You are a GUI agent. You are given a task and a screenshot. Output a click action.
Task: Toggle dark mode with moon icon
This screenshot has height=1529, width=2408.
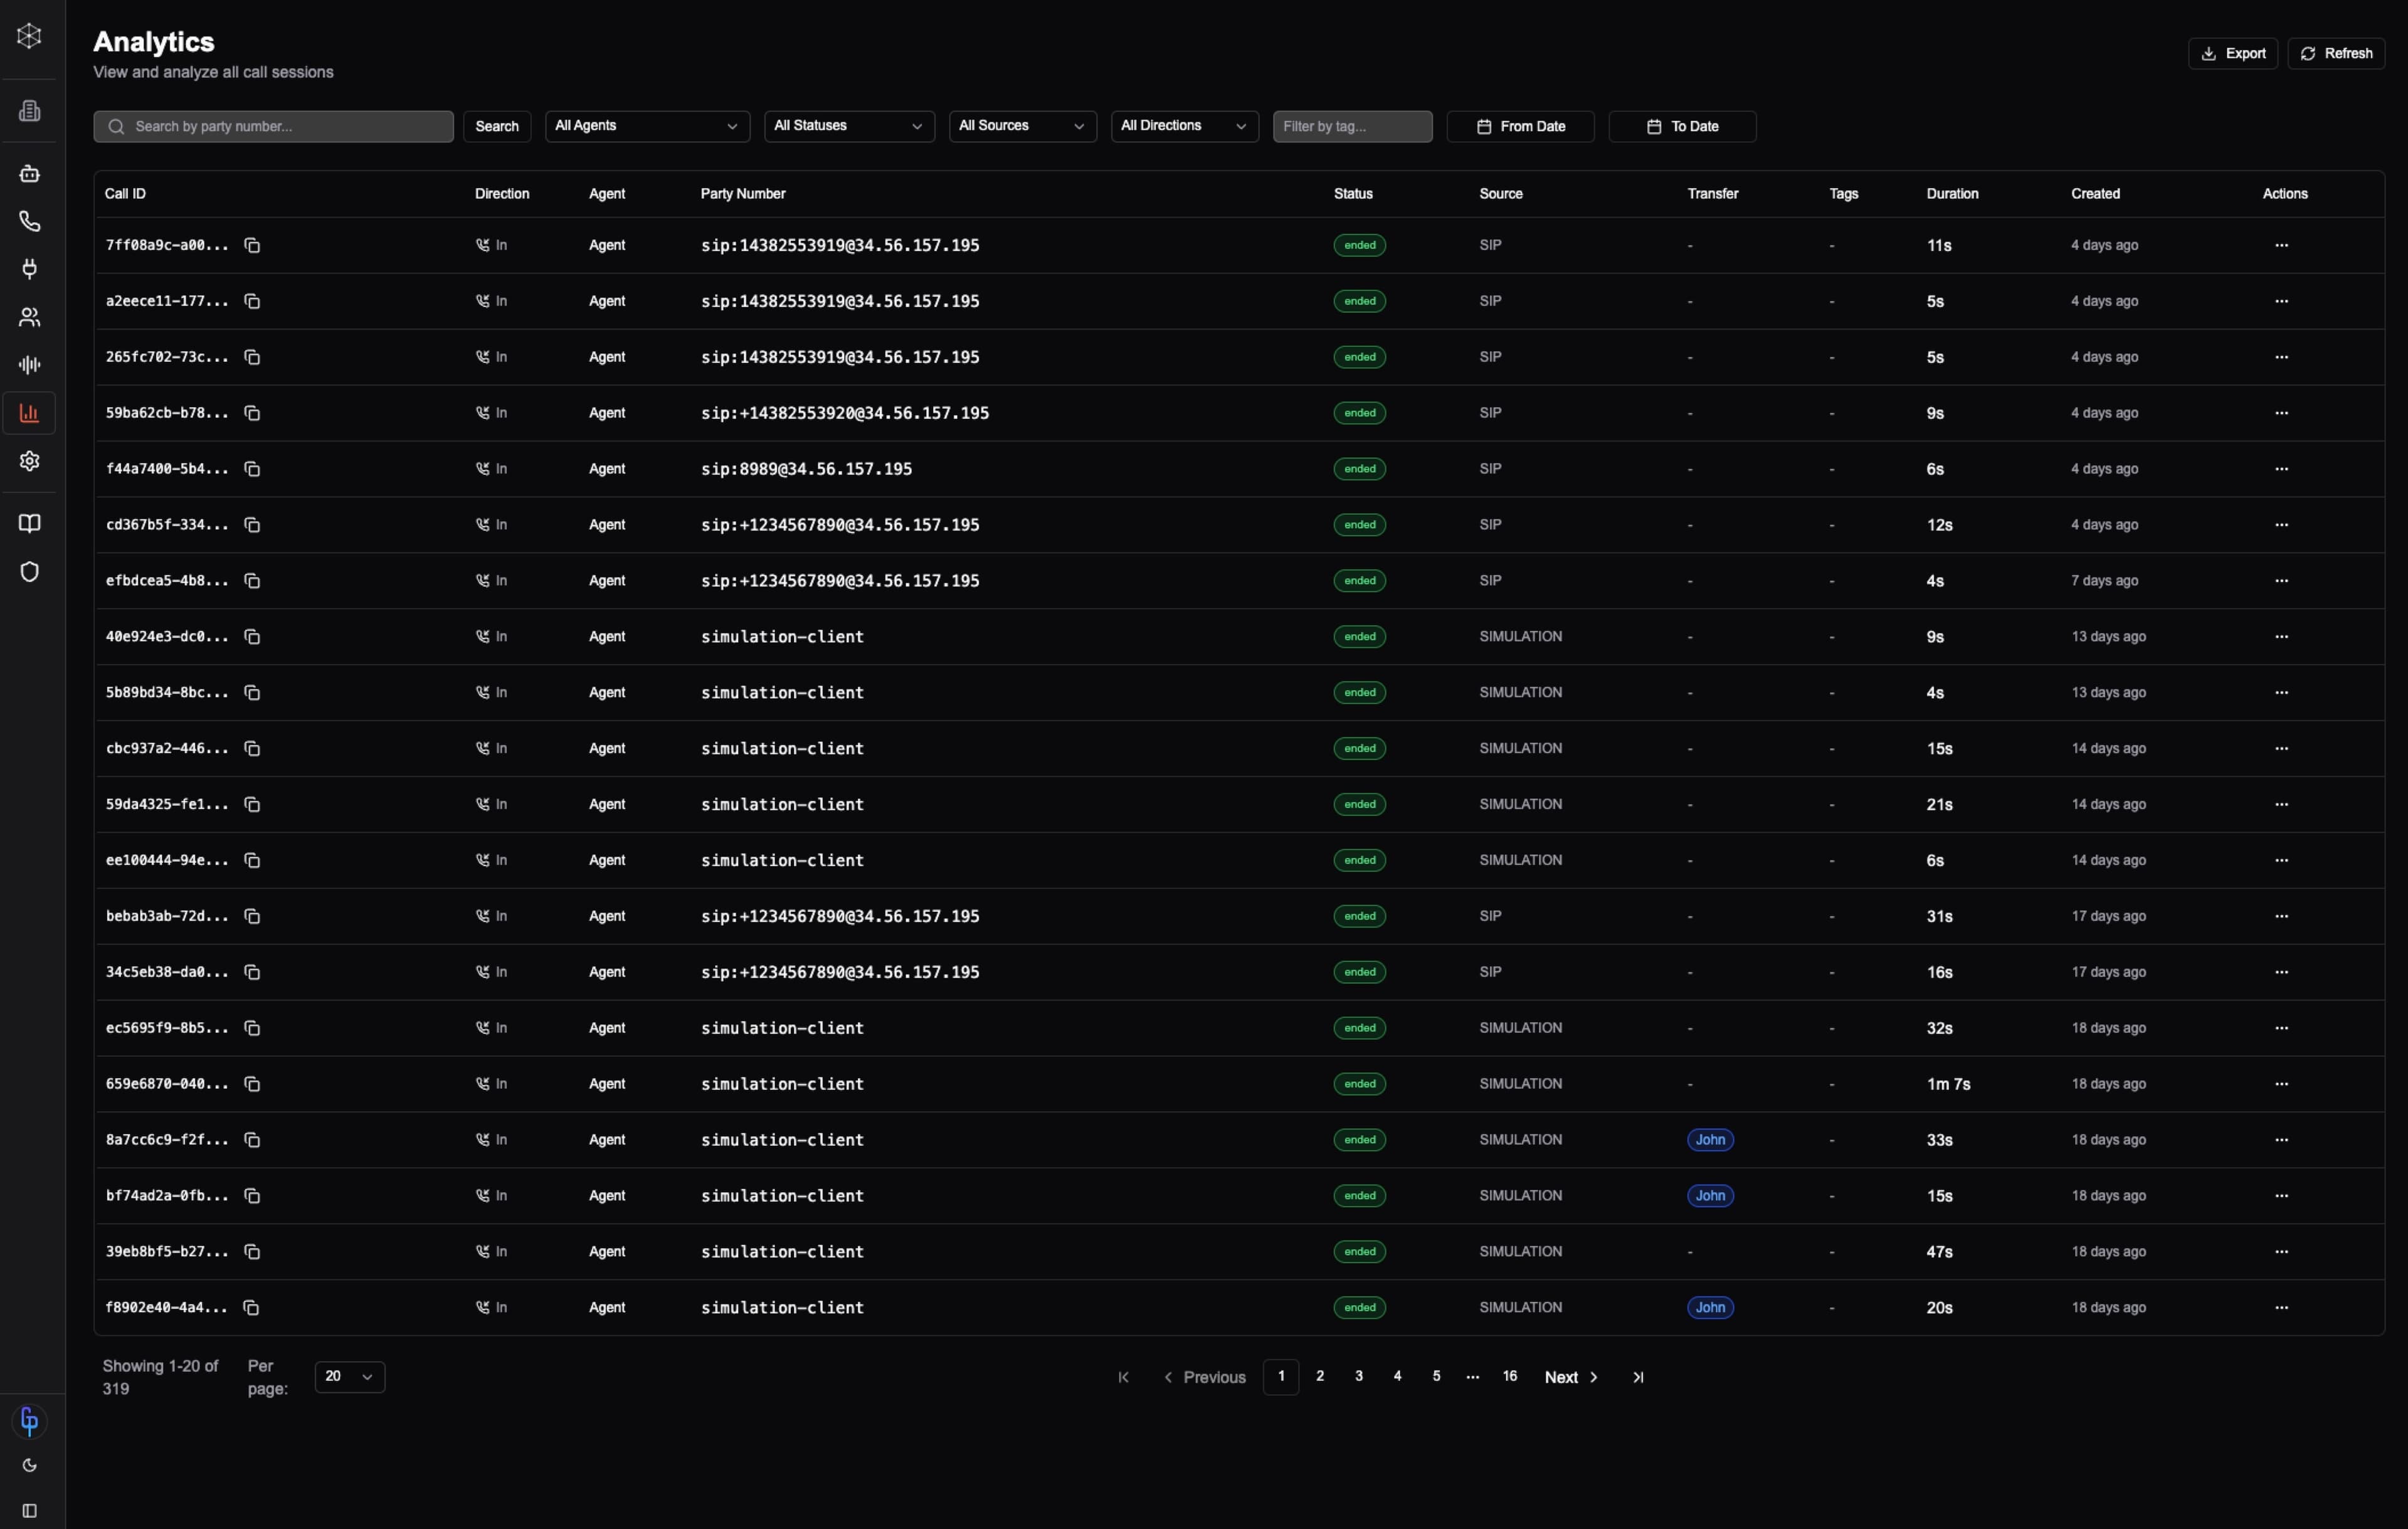[29, 1465]
